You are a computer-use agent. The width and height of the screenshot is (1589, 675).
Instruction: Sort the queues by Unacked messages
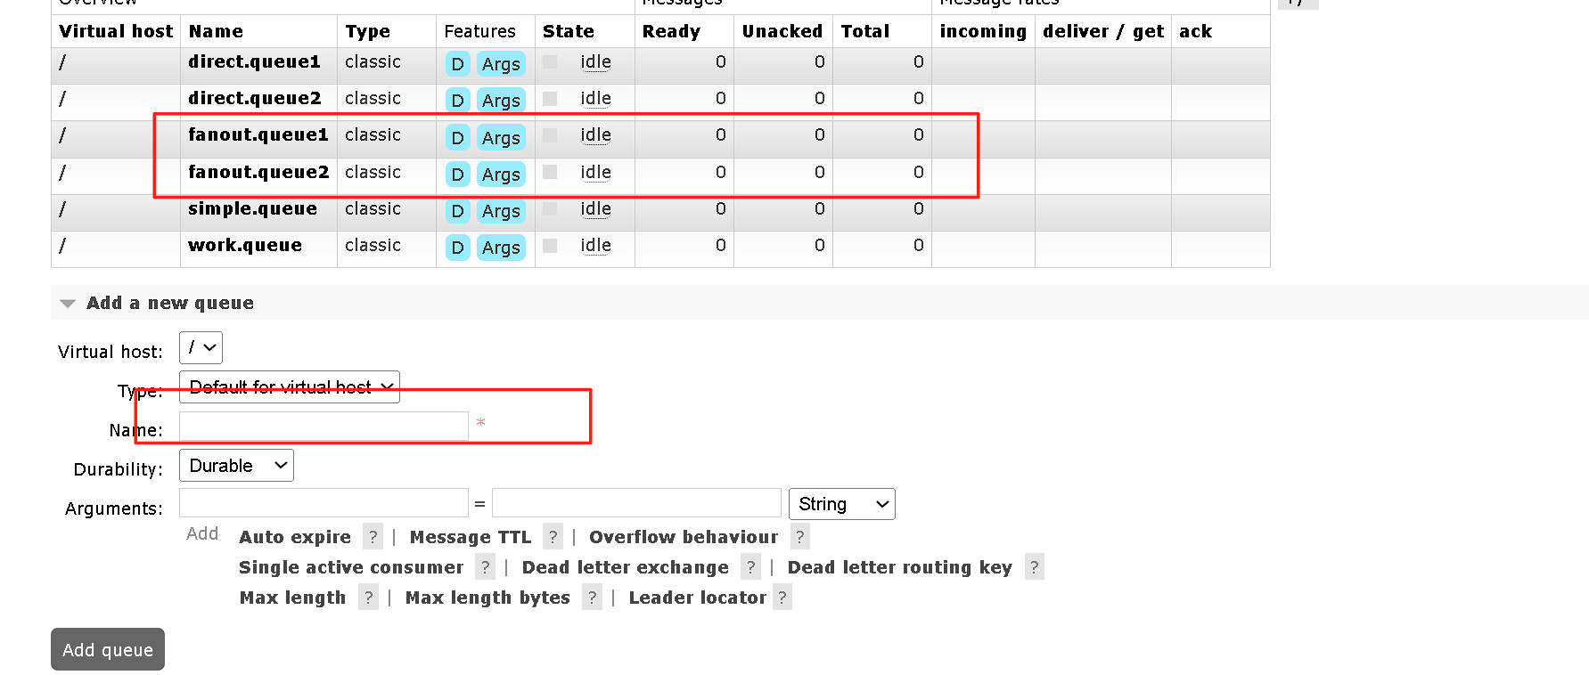pos(782,31)
